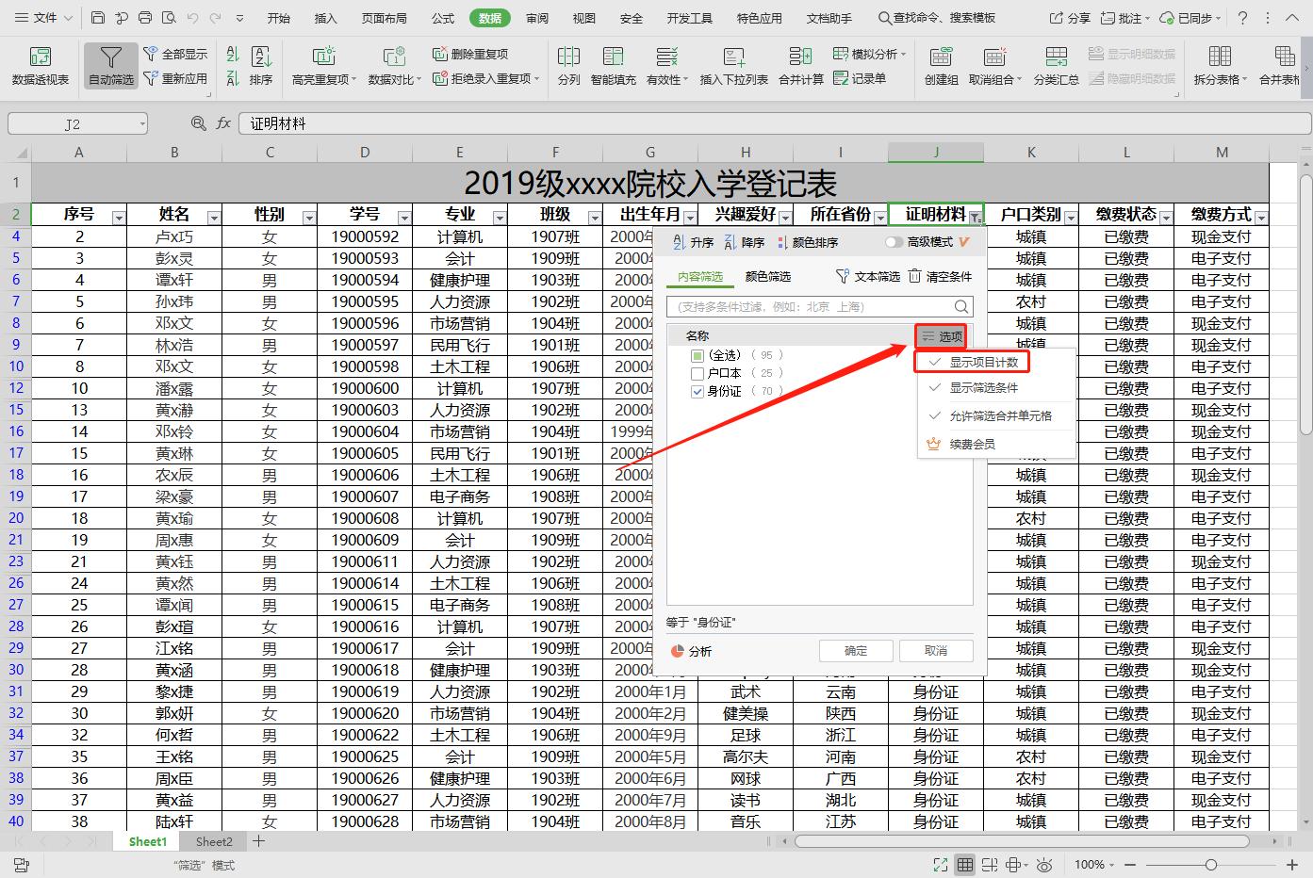Click the 清空条件 icon to clear filter conditions
Image resolution: width=1313 pixels, height=878 pixels.
[939, 276]
